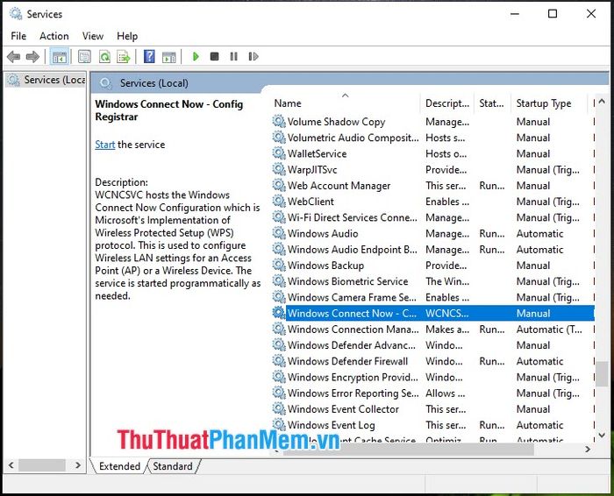This screenshot has width=614, height=496.
Task: Click the WCNCS... description cell
Action: pyautogui.click(x=446, y=314)
